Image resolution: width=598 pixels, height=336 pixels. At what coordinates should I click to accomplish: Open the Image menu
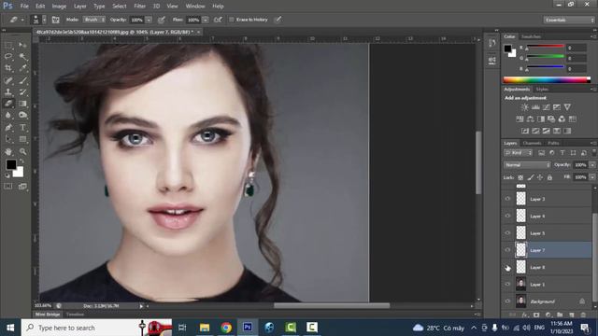(x=59, y=7)
